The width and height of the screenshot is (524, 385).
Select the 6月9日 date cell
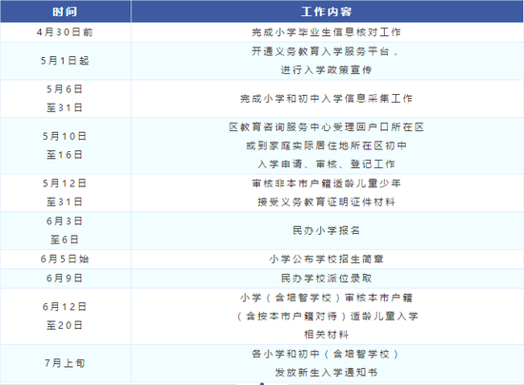(x=65, y=279)
